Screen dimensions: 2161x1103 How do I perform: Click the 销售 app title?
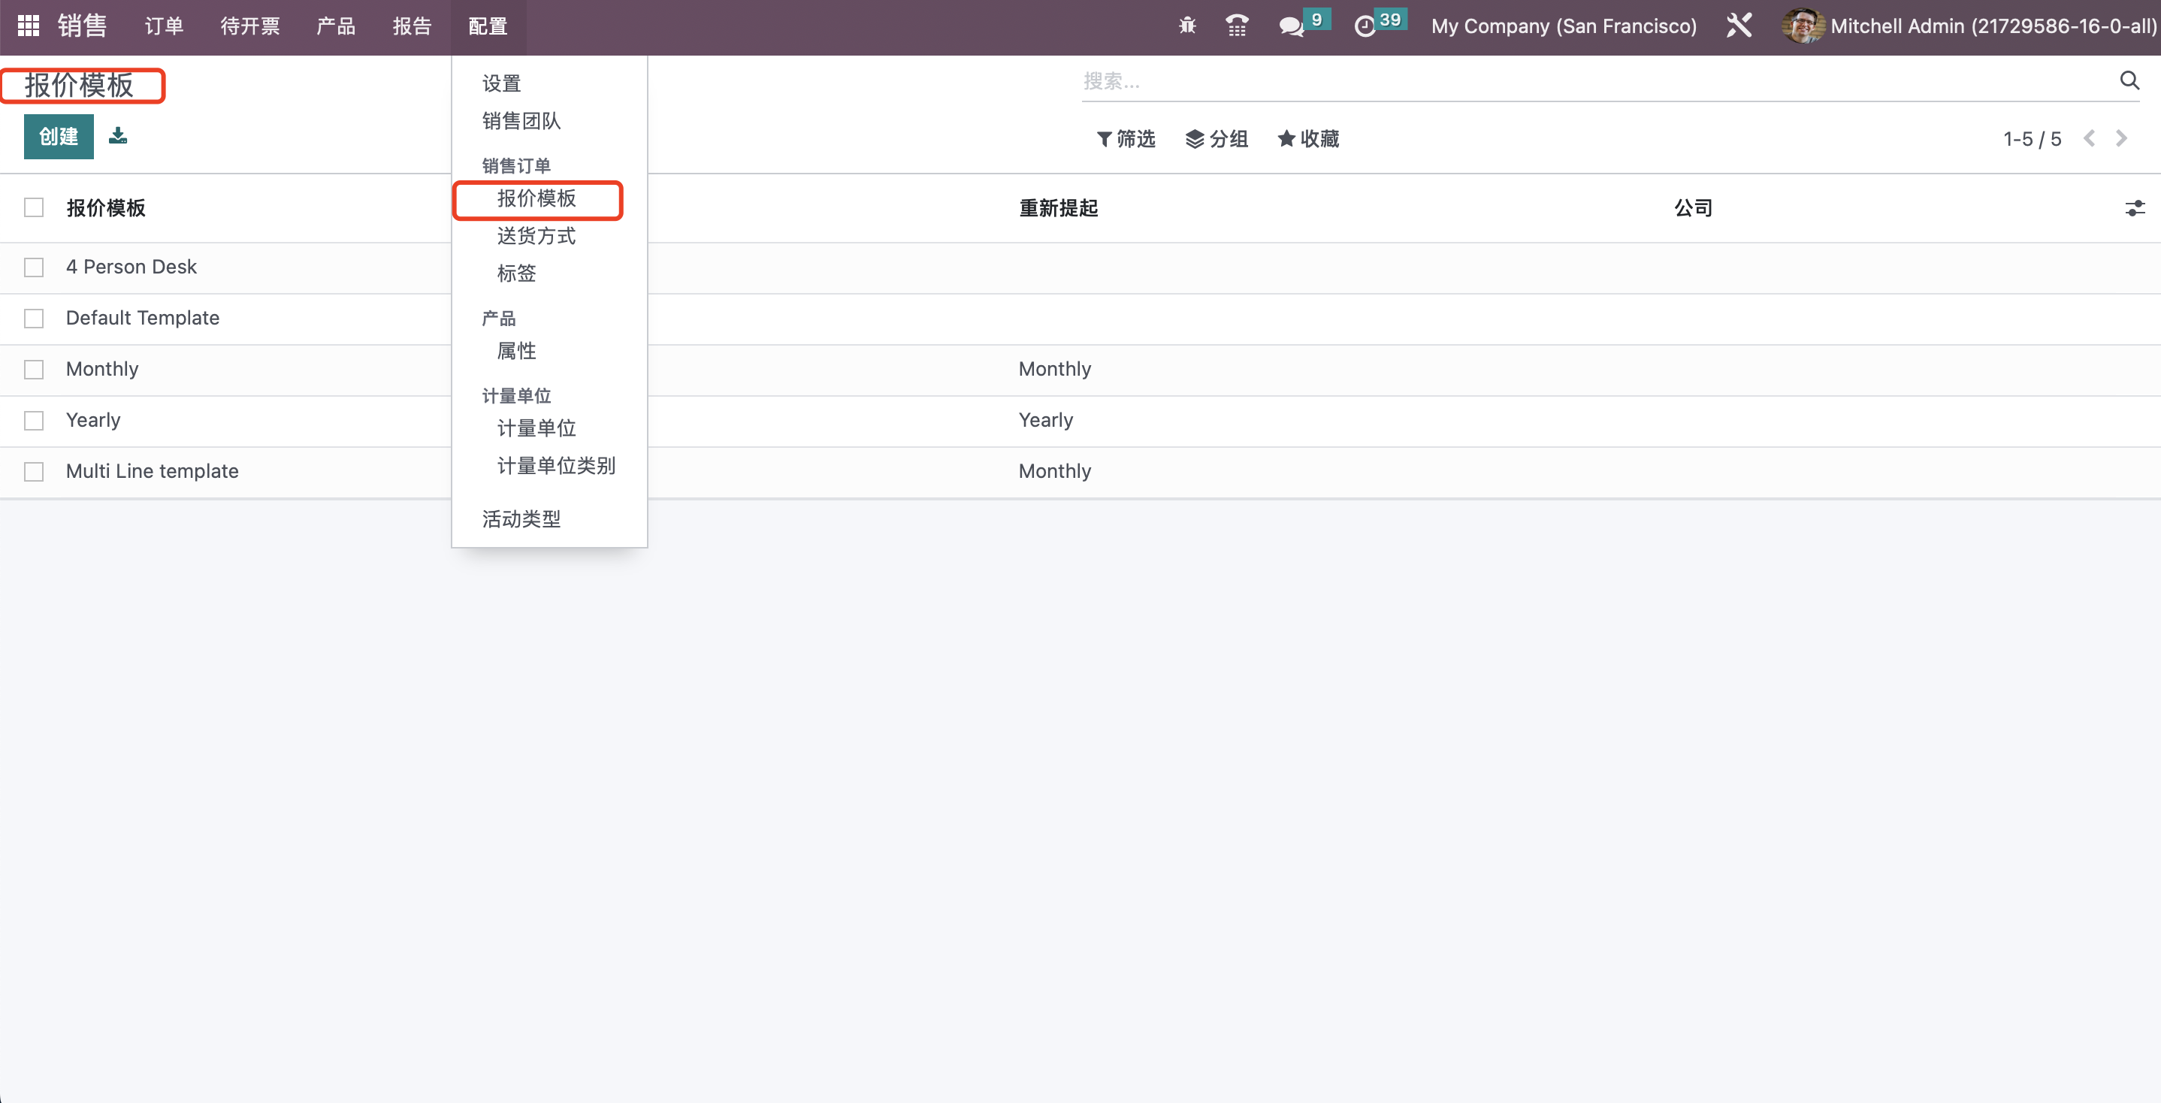point(82,26)
